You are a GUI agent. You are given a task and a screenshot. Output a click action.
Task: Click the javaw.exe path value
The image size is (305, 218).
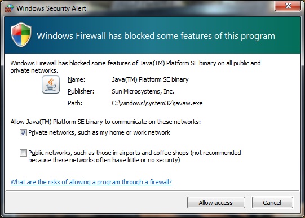pyautogui.click(x=157, y=103)
